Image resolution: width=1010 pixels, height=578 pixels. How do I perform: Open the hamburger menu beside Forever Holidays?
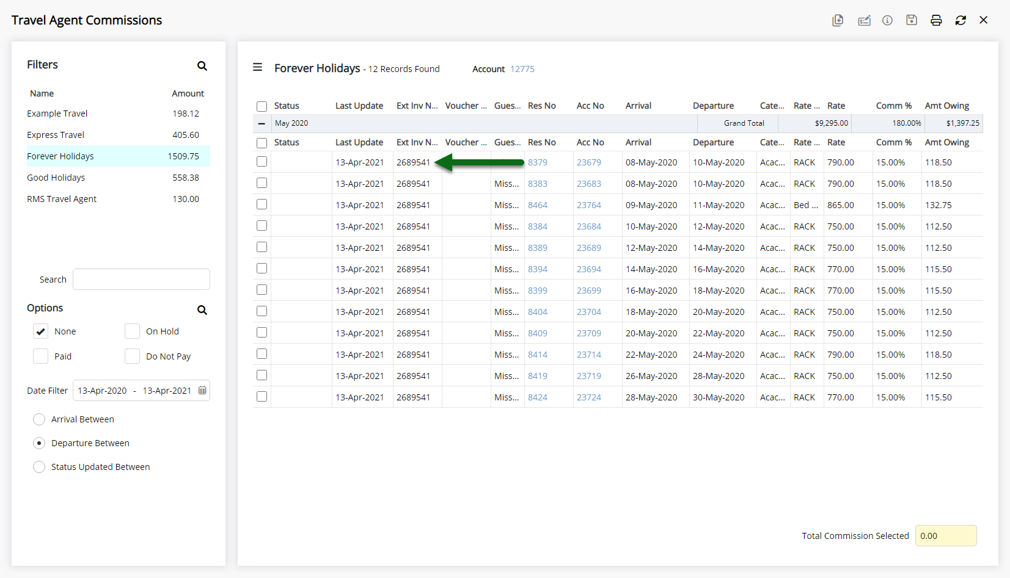point(258,67)
